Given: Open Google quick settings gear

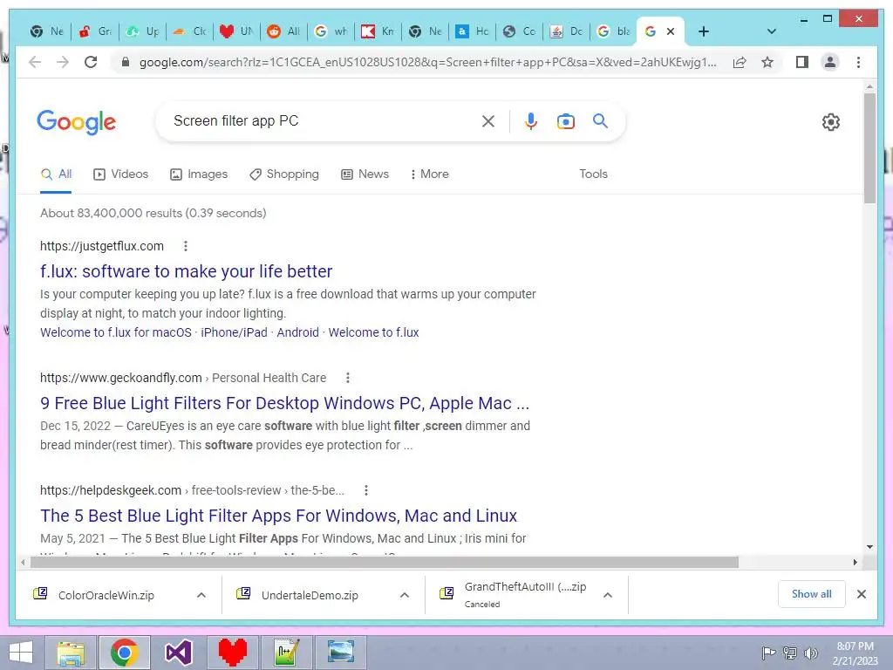Looking at the screenshot, I should click(x=830, y=122).
